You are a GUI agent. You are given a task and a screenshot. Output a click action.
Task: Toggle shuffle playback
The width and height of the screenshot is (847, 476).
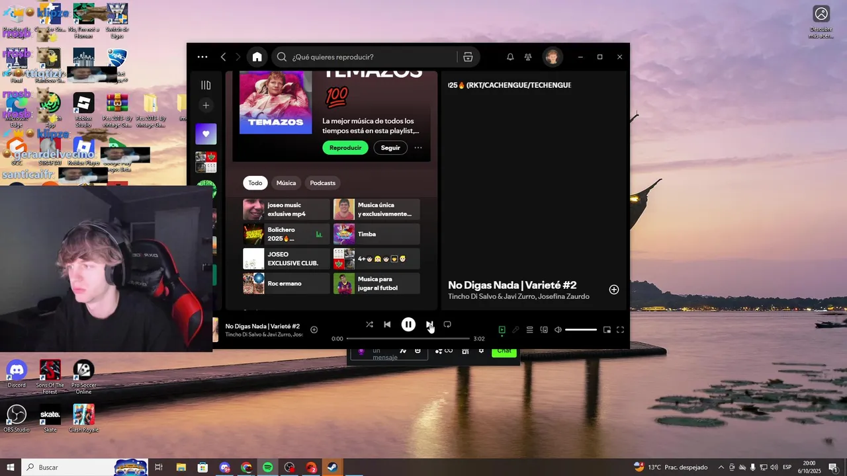pos(369,325)
